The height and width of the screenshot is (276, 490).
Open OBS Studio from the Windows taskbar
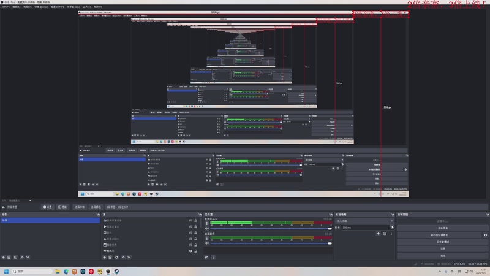108,271
